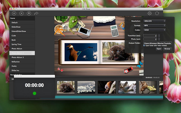Choose the Shiba Inu scene
181x113 pixels.
click(x=22, y=71)
